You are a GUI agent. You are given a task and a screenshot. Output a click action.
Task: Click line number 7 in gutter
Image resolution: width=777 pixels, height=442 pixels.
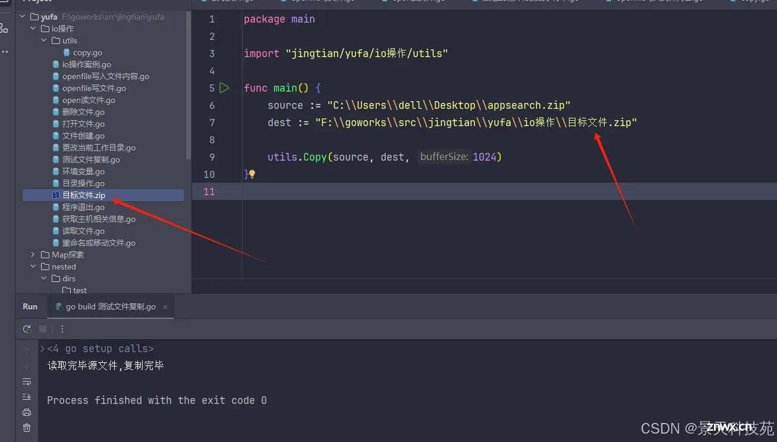click(x=212, y=123)
